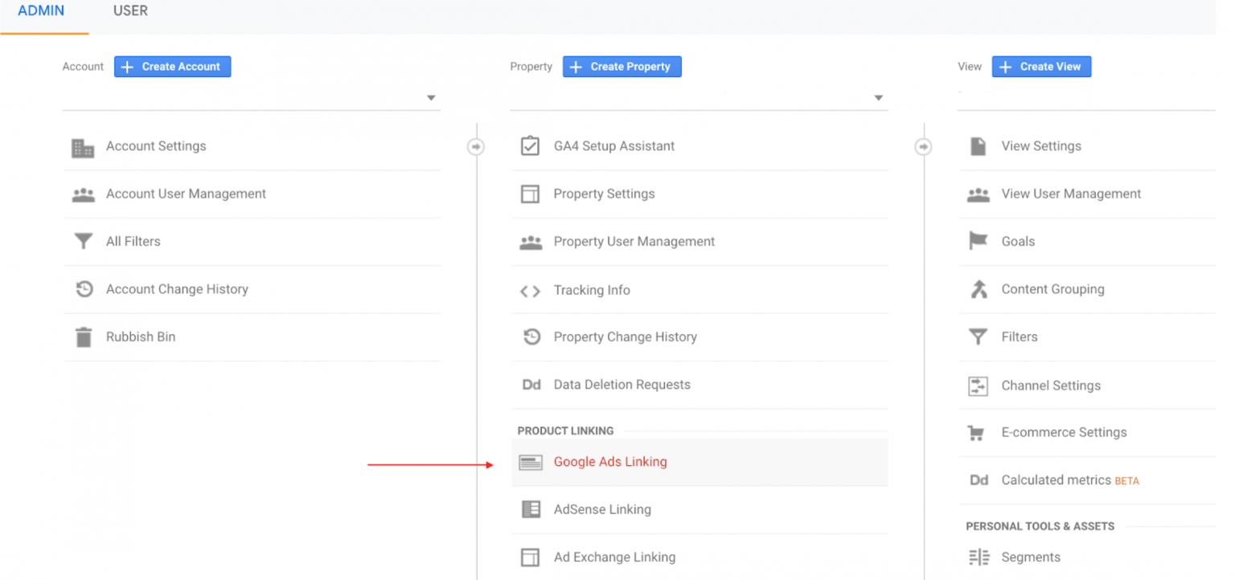This screenshot has height=580, width=1235.
Task: Click the arrow circle between Property and View
Action: point(924,147)
